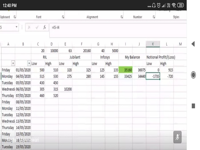Open the column B filter dropdown
This screenshot has width=200, height=150.
click(x=29, y=63)
